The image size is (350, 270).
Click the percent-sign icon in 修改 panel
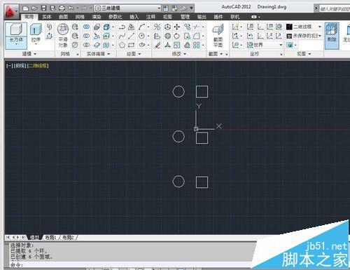point(157,27)
